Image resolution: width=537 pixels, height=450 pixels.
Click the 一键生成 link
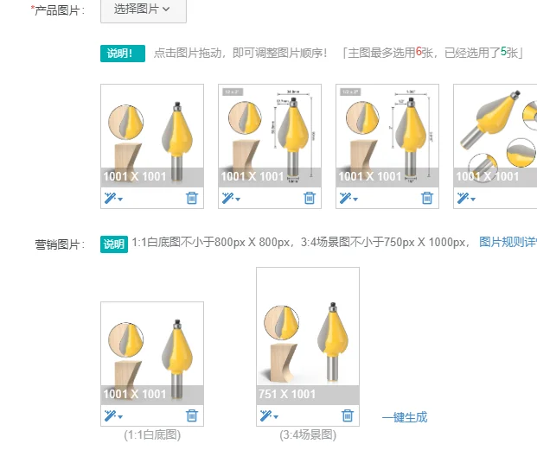pos(405,417)
